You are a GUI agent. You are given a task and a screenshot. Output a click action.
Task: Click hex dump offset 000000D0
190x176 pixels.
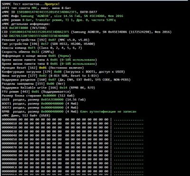(x=9, y=171)
